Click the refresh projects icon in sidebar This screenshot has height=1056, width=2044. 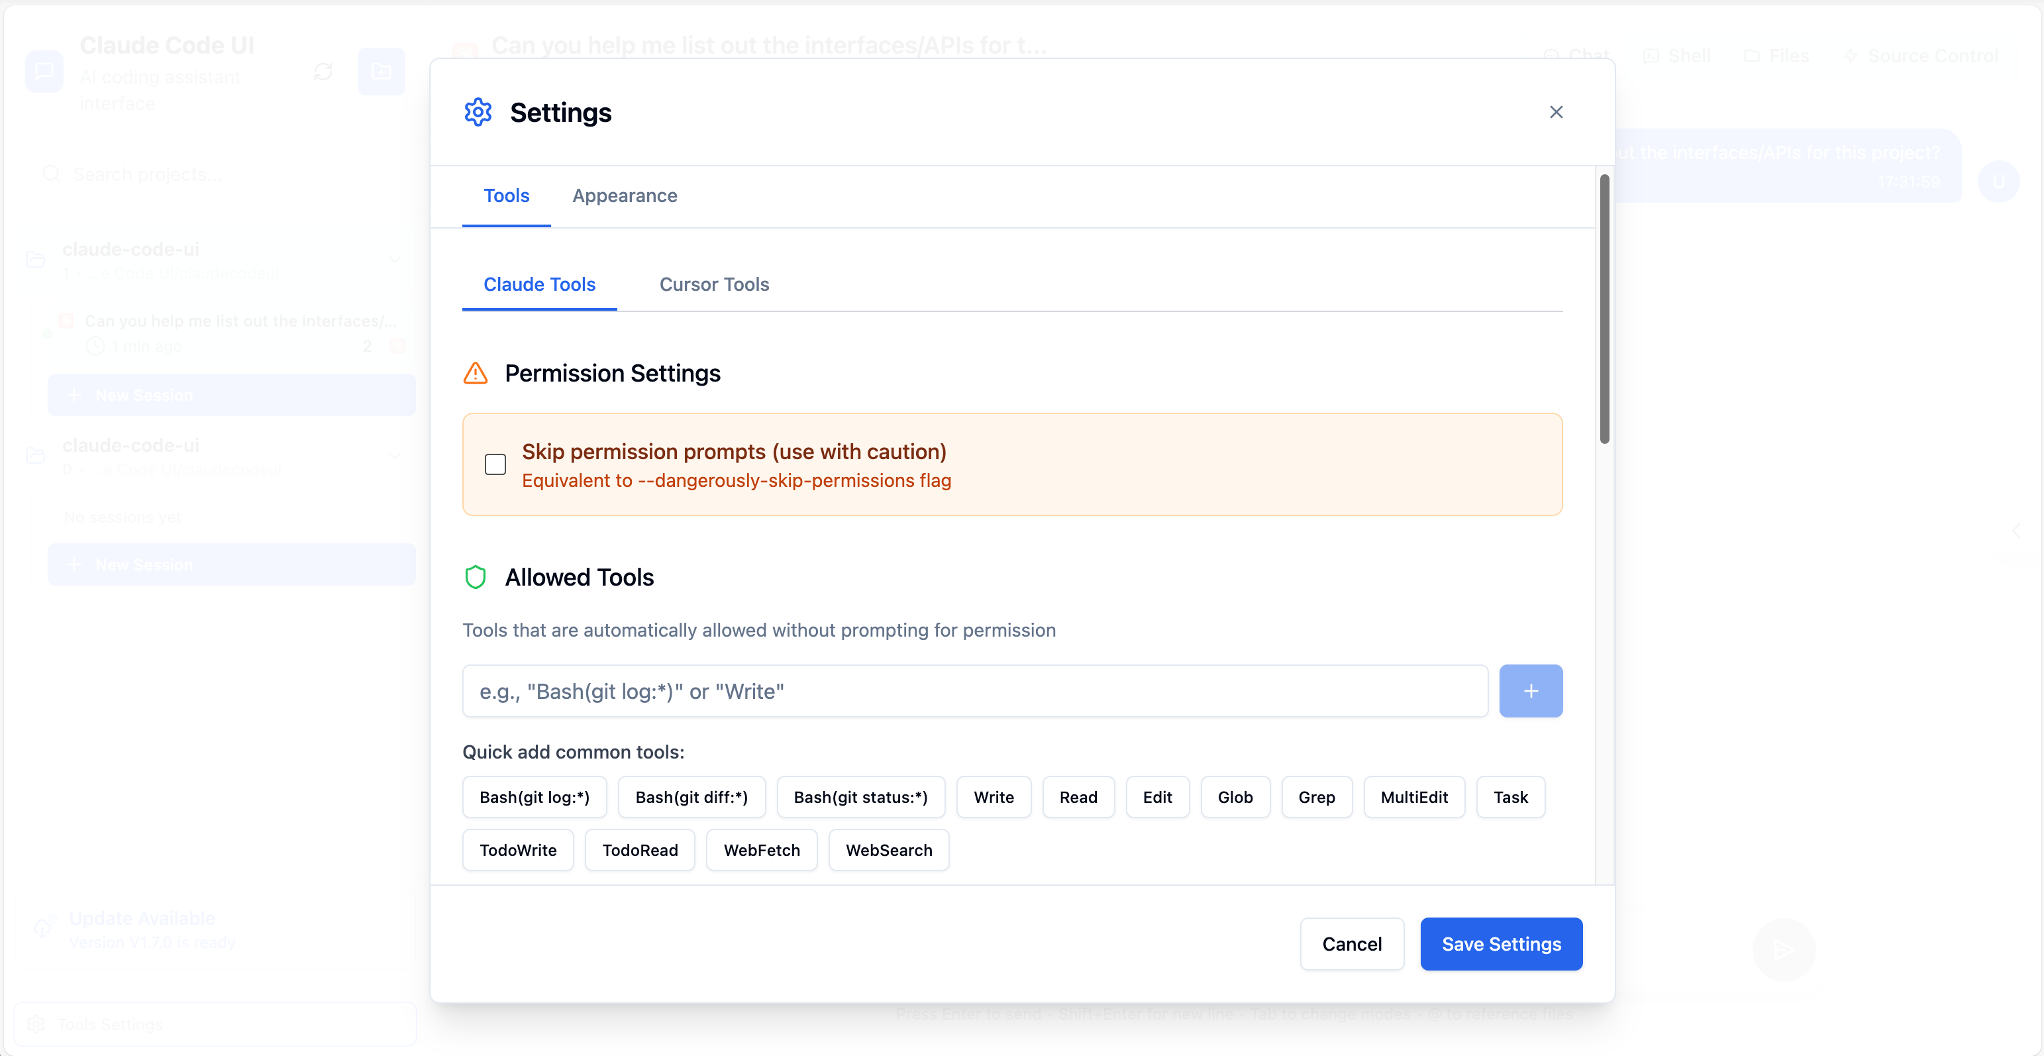[323, 72]
